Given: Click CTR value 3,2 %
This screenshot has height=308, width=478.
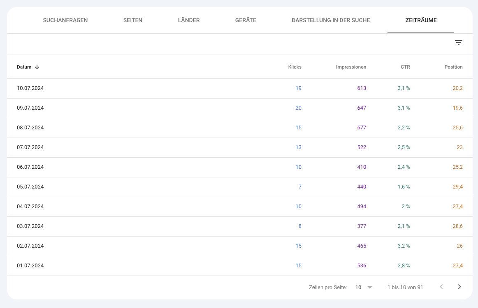Looking at the screenshot, I should coord(404,246).
